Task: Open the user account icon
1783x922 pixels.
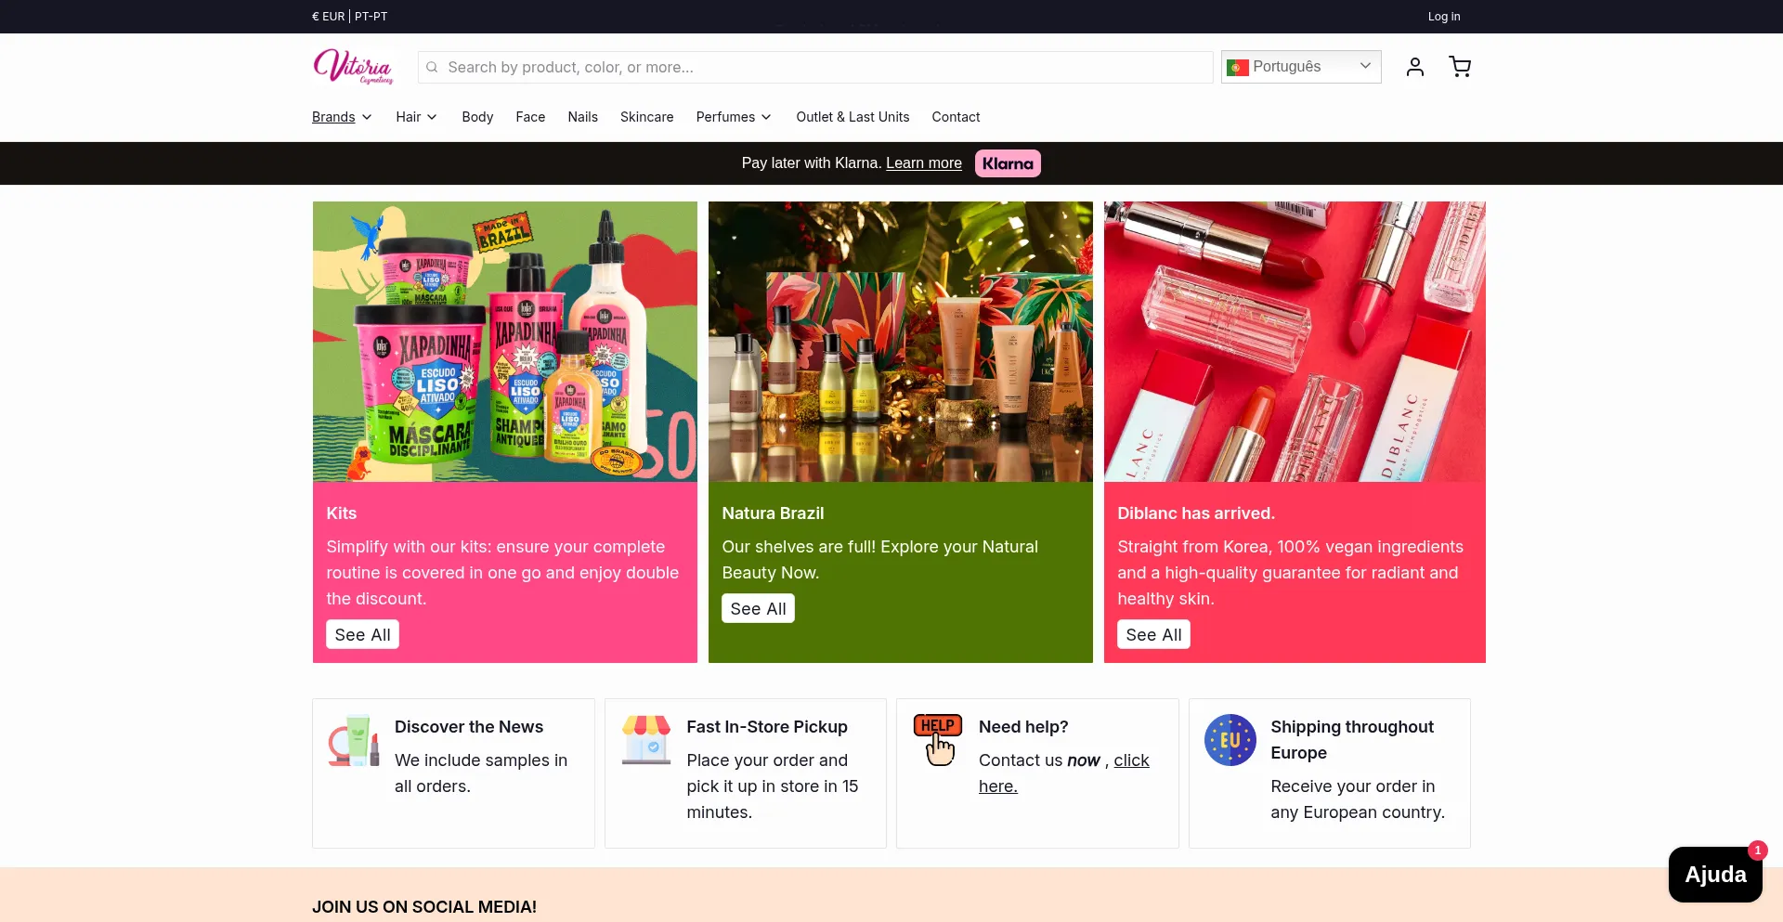Action: tap(1414, 67)
